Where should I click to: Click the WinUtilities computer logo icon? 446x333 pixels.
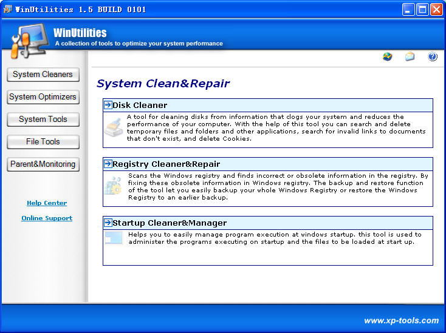pyautogui.click(x=29, y=41)
